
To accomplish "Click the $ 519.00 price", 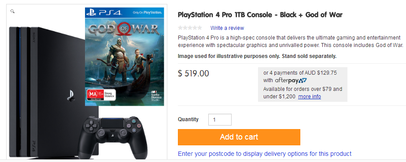I will point(193,73).
